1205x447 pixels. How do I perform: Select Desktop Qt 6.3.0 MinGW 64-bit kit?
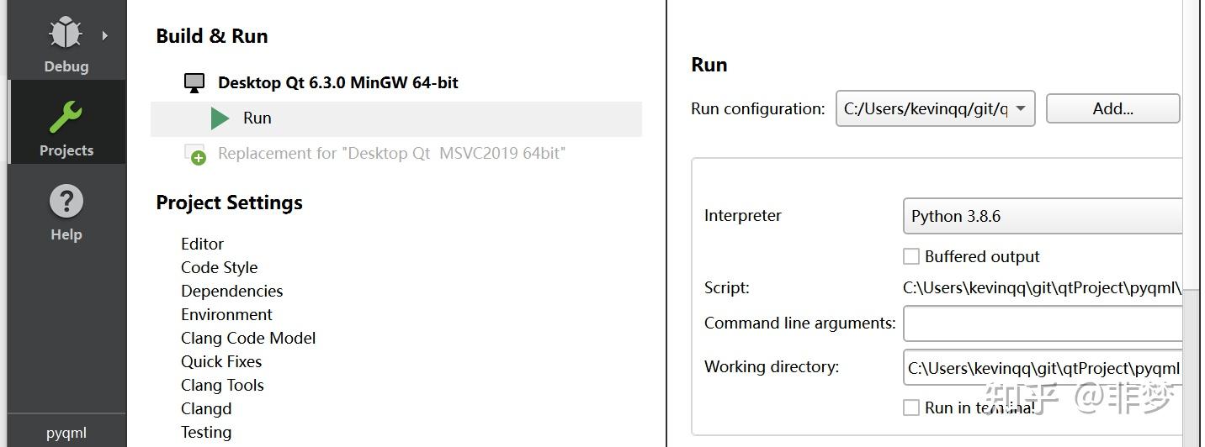[337, 82]
